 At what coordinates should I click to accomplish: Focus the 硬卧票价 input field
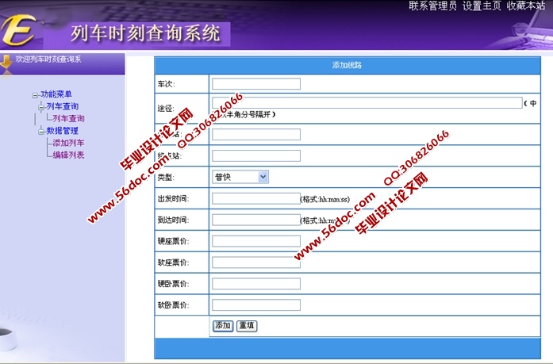click(x=256, y=284)
